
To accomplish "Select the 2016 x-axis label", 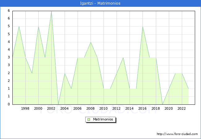I will click(x=143, y=108).
